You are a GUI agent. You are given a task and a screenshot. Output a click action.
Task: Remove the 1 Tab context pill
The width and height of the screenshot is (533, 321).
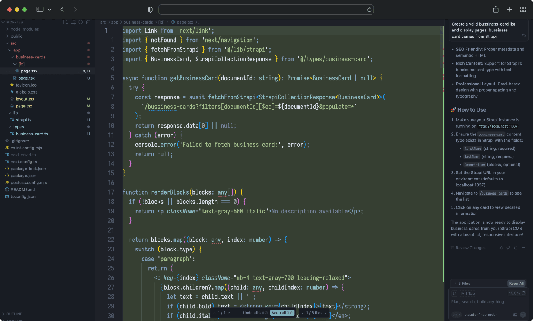click(x=467, y=293)
